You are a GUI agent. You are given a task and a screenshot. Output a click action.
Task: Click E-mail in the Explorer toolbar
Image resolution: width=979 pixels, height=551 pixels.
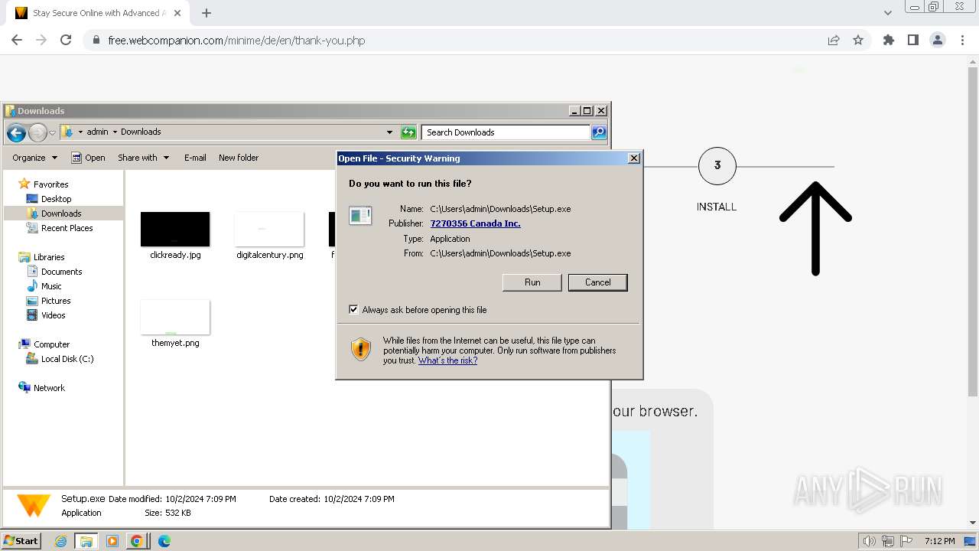(195, 158)
